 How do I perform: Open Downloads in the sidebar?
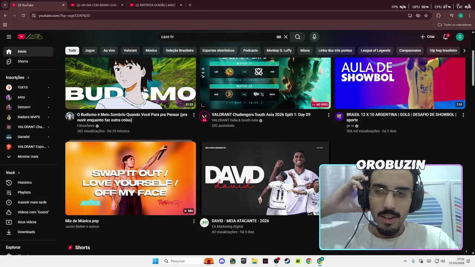[x=28, y=232]
